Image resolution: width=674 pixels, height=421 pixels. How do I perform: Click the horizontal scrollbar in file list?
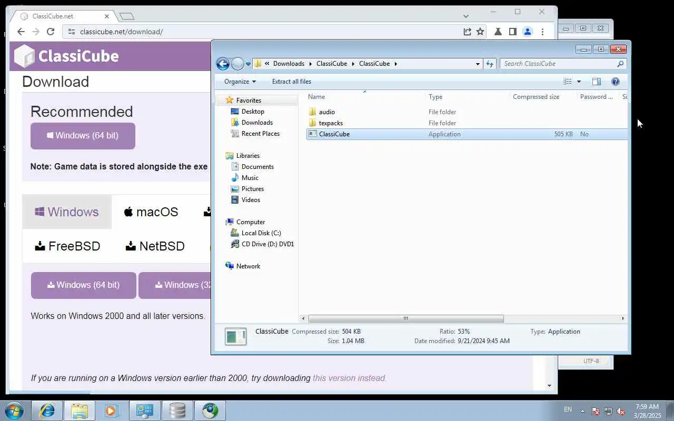click(x=406, y=318)
